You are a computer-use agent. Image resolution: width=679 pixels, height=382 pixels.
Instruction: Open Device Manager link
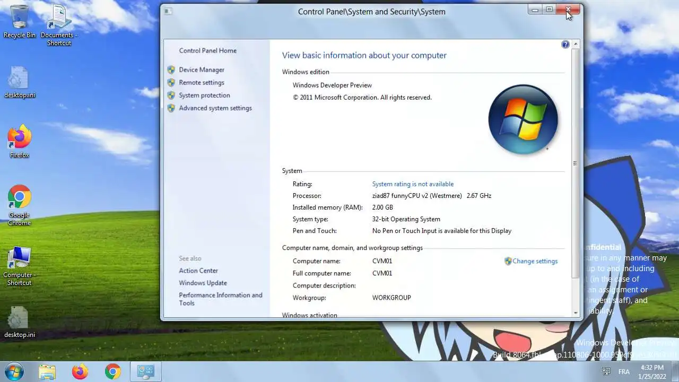(202, 70)
